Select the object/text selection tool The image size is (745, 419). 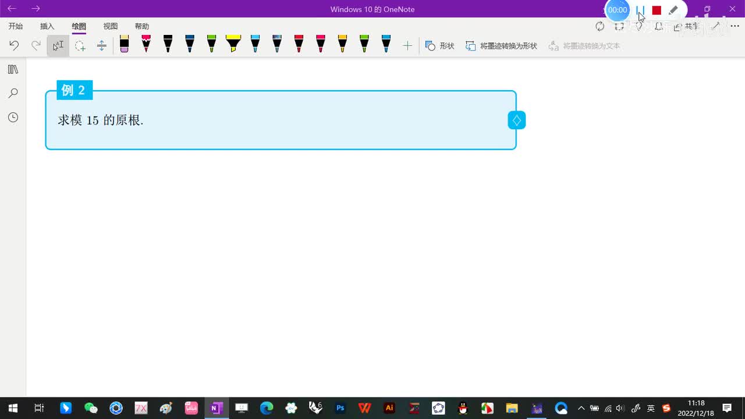(x=58, y=45)
